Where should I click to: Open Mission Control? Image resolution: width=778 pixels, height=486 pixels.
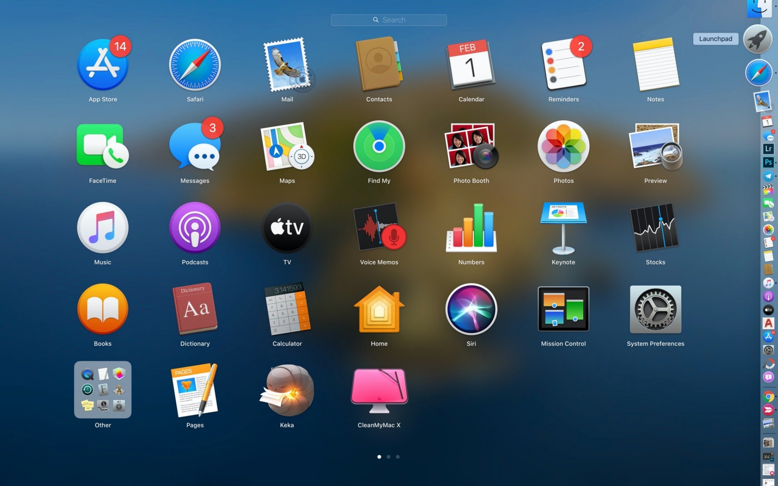[x=564, y=309]
